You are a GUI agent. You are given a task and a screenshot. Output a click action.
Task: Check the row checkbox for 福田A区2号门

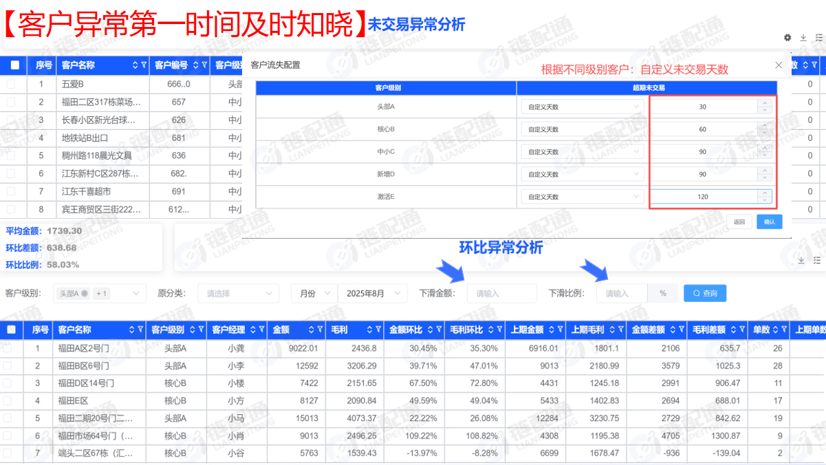click(8, 349)
